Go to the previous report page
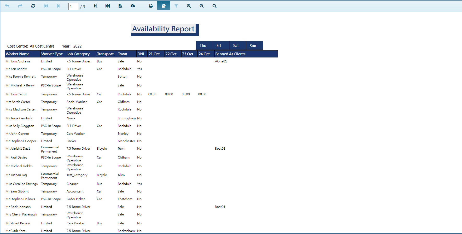 [58, 6]
